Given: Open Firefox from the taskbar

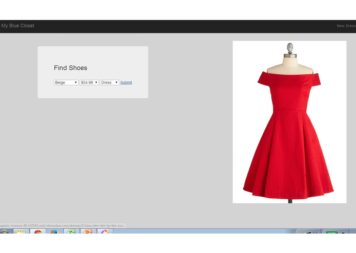Looking at the screenshot, I should 54,231.
